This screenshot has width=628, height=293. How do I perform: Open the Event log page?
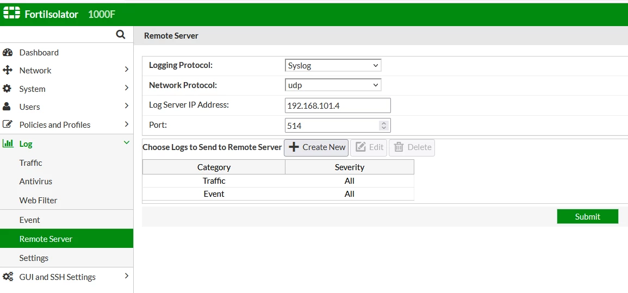[30, 220]
